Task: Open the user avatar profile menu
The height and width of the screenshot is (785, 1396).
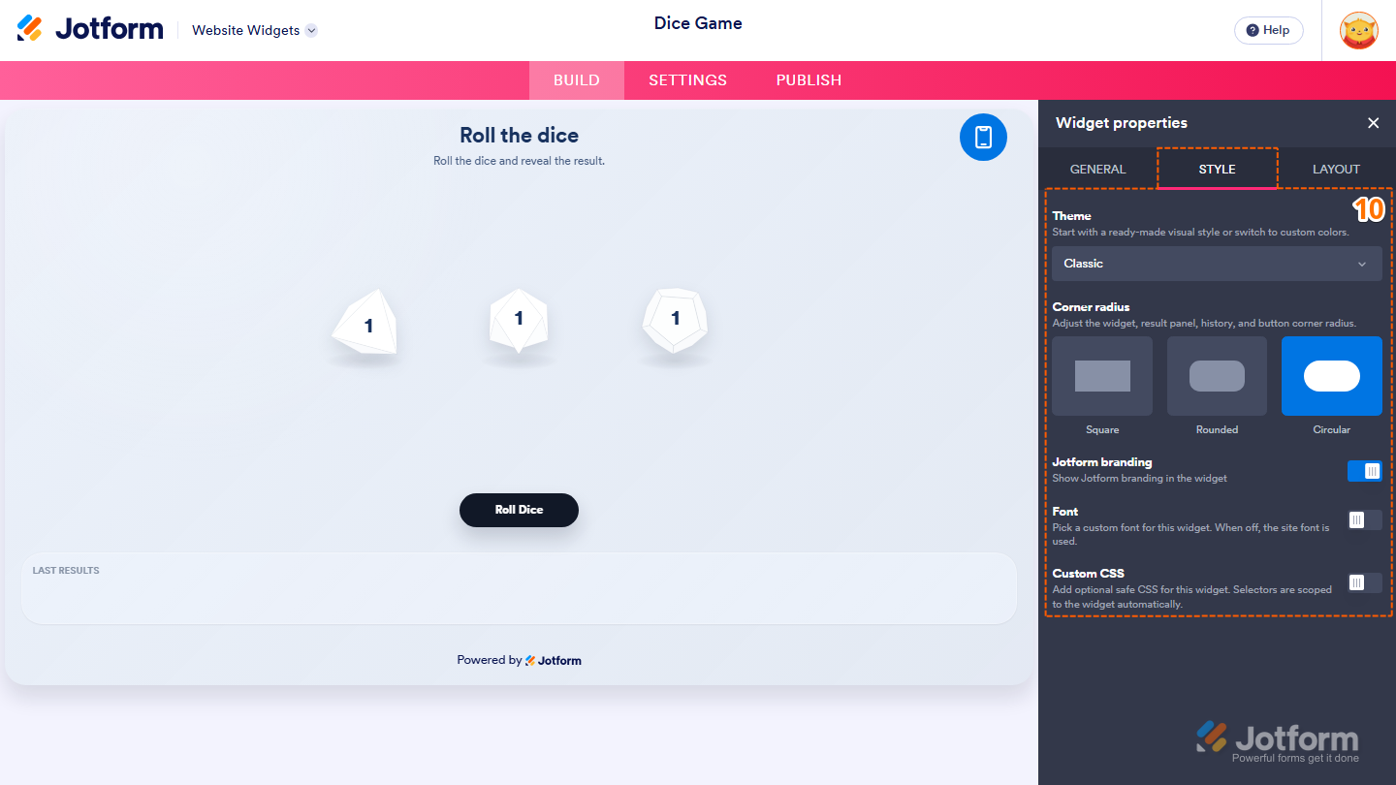Action: coord(1359,30)
